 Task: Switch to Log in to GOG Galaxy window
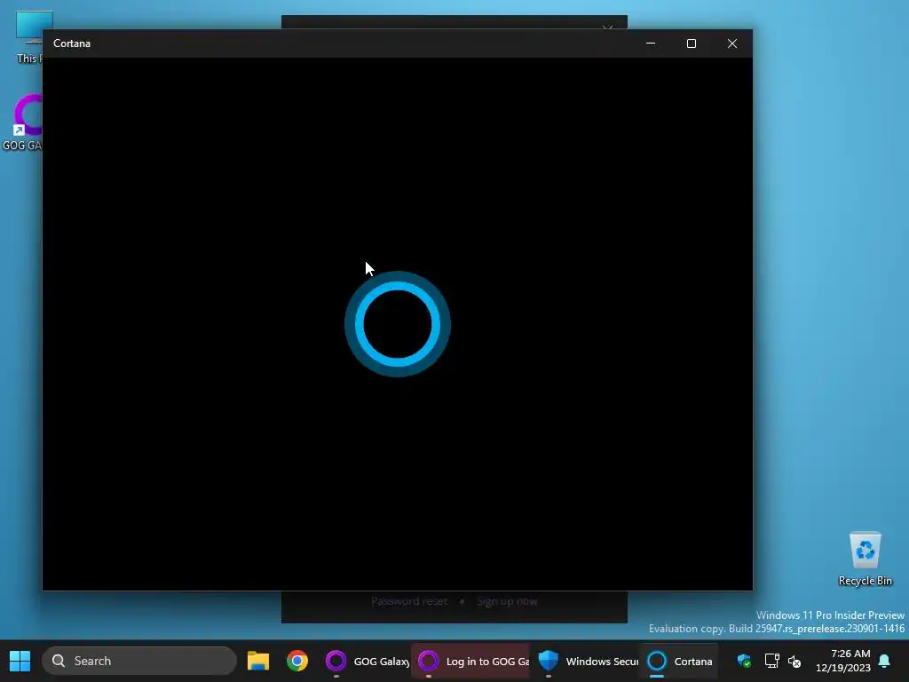click(x=470, y=661)
